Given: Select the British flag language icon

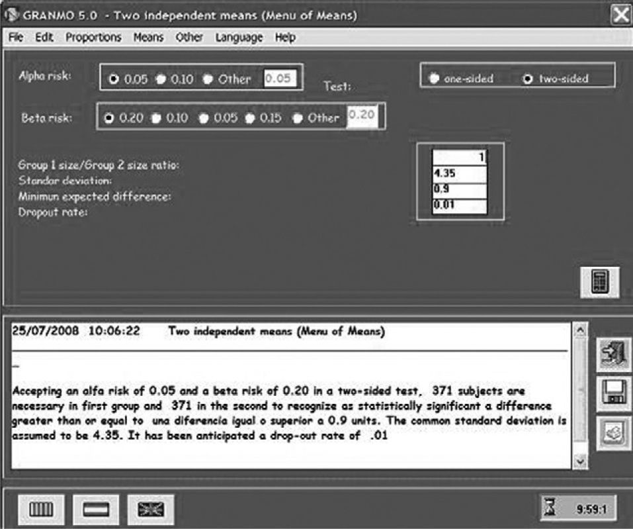Looking at the screenshot, I should coord(151,509).
